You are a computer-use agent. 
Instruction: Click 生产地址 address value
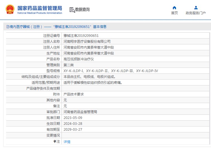coord(89,53)
